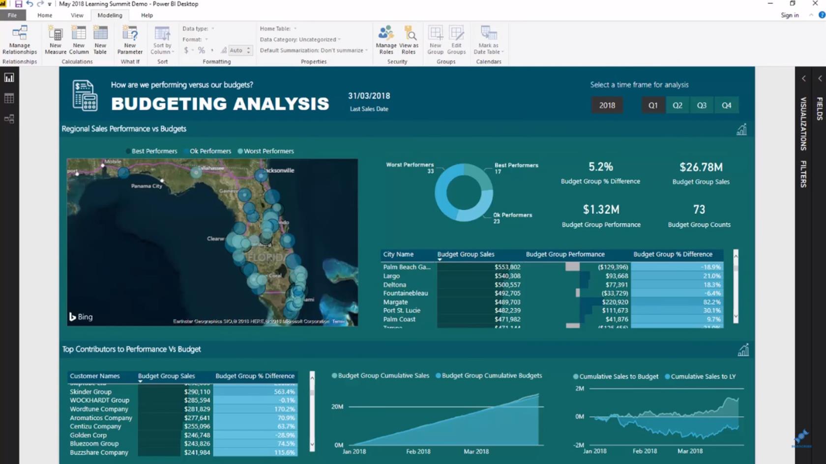The image size is (826, 464).
Task: Add a New Parameter
Action: coord(130,40)
